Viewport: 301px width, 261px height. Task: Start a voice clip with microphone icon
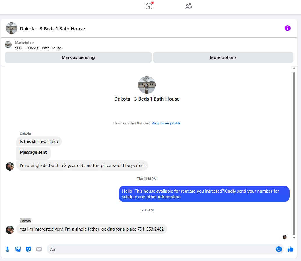tap(8, 249)
